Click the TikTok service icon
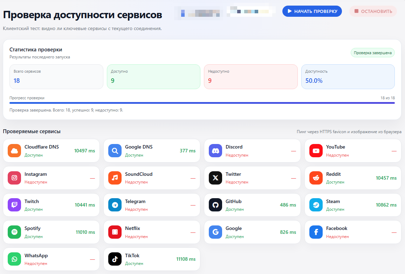This screenshot has height=274, width=405. [x=115, y=259]
